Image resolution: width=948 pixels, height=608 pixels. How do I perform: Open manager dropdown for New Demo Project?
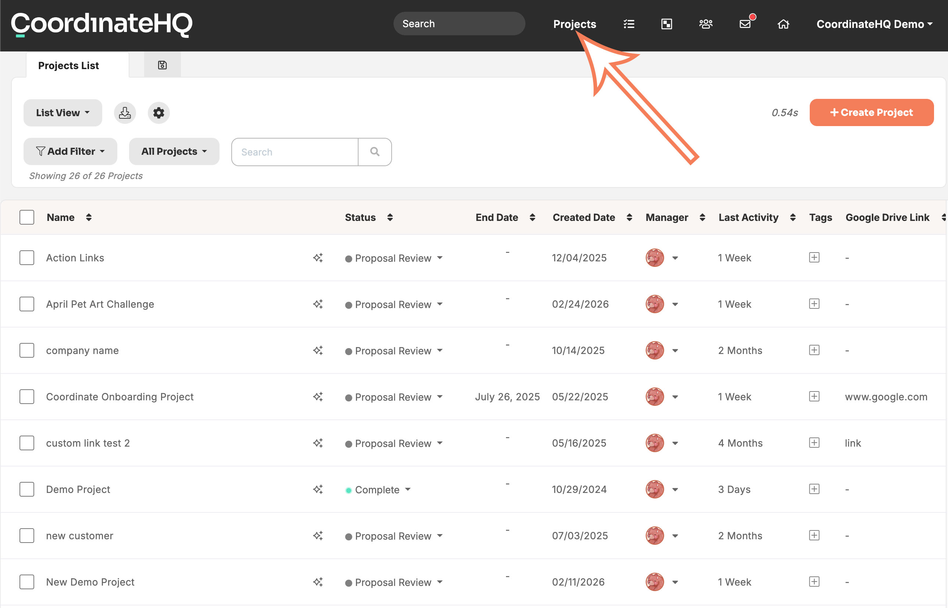(675, 582)
